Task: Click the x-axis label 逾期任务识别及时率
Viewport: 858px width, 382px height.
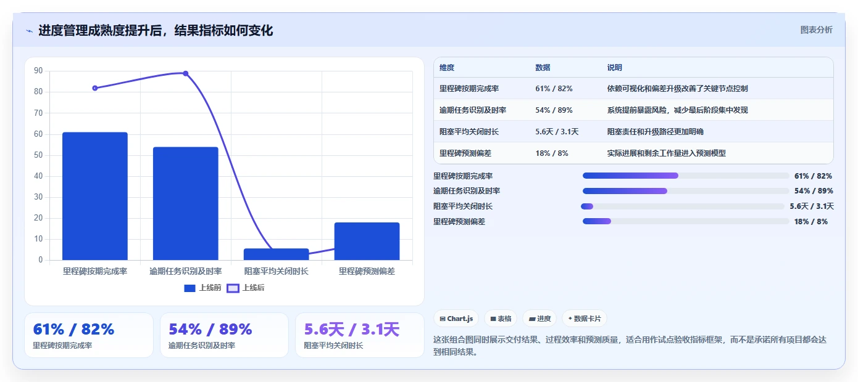Action: [x=186, y=271]
